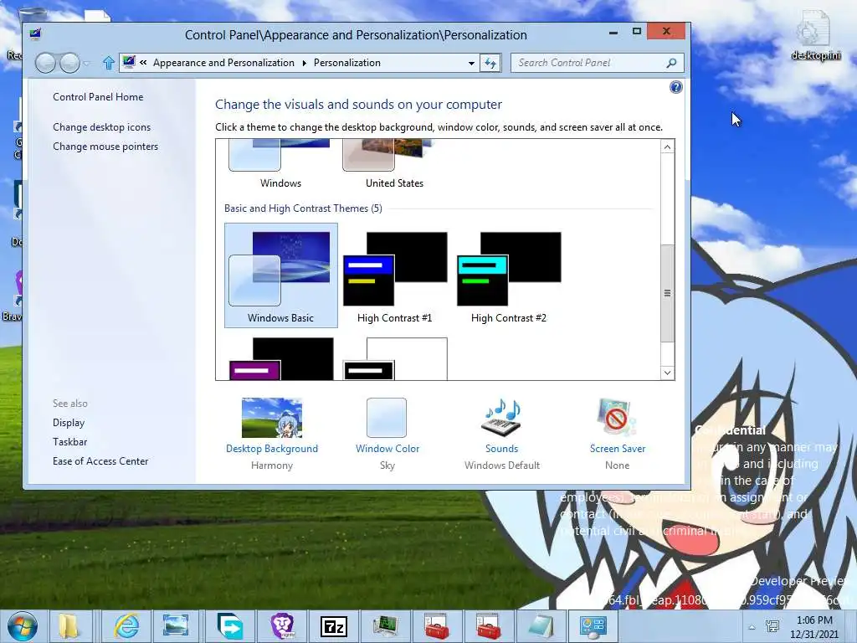The height and width of the screenshot is (643, 857).
Task: Click the Screen Saver icon
Action: pos(617,419)
